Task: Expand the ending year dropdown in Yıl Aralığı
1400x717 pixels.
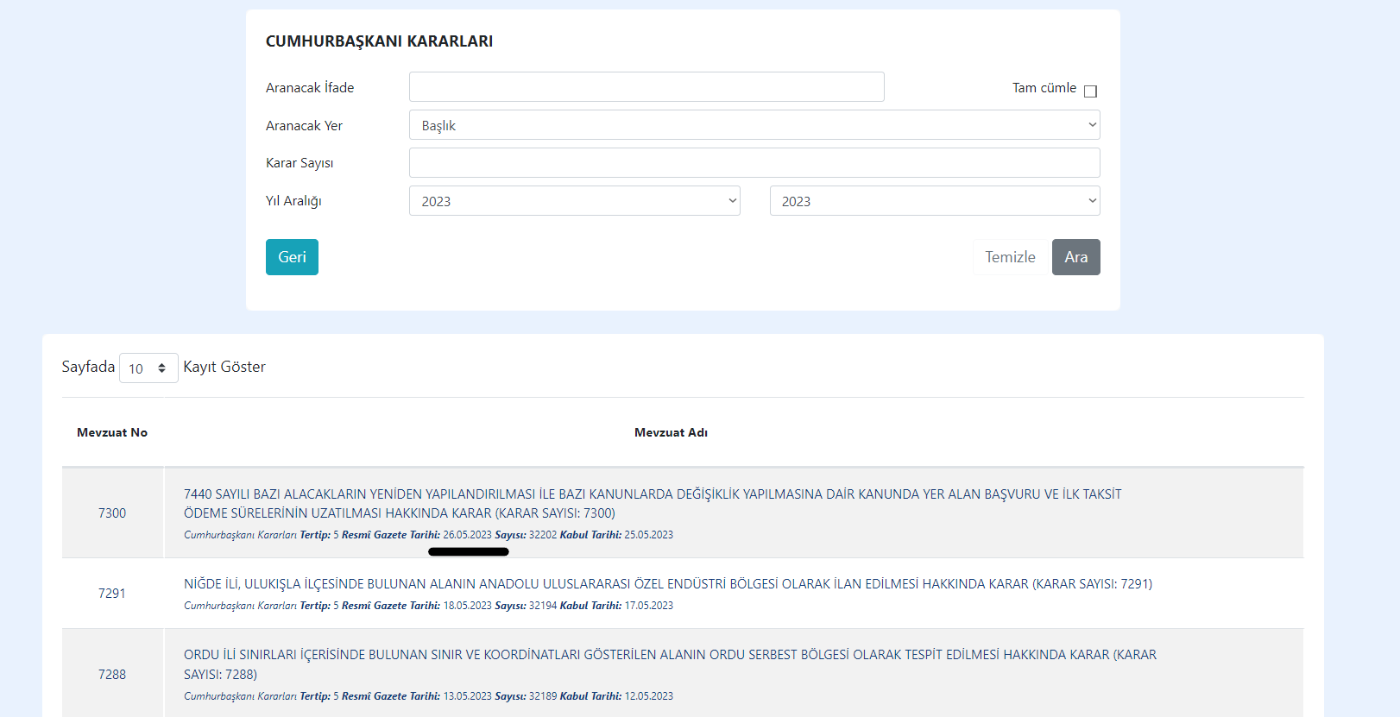Action: coord(934,201)
